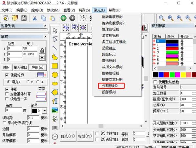Open the 绘制(D) menu
The image size is (196, 148).
coord(37,10)
